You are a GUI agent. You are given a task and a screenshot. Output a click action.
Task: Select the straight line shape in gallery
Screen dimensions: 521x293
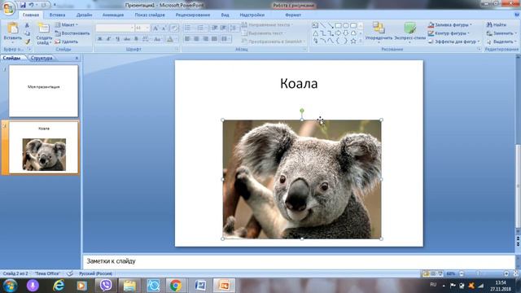click(322, 25)
